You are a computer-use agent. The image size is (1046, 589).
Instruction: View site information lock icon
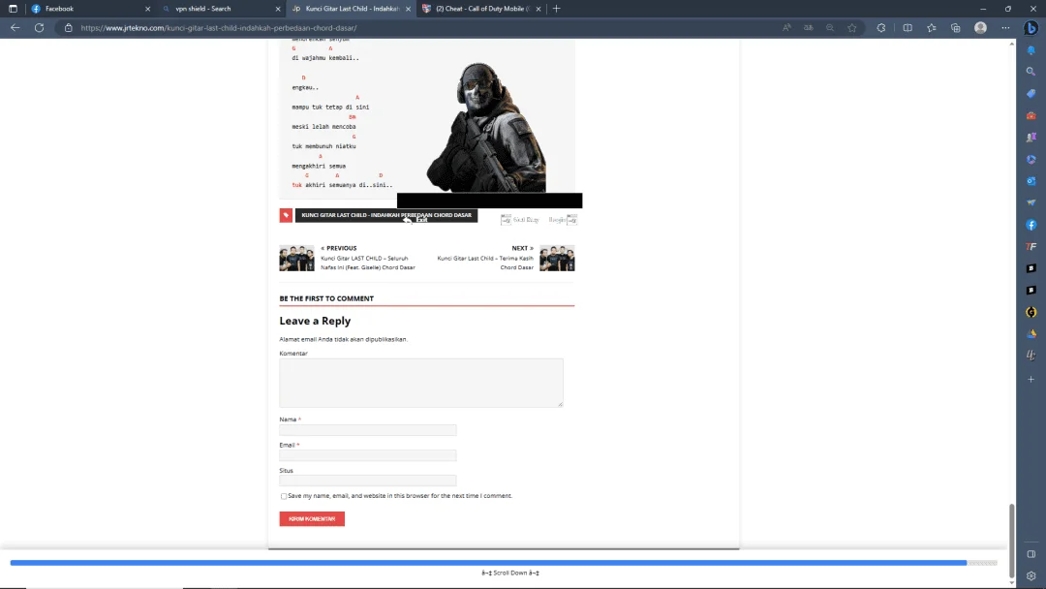tap(68, 28)
